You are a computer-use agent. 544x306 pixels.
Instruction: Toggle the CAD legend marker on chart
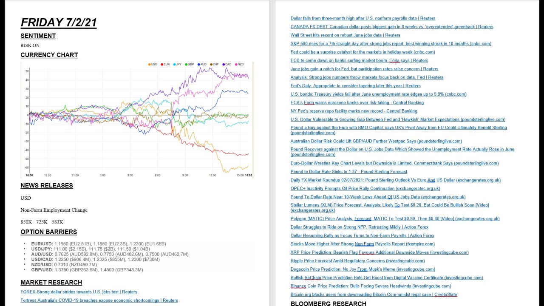(227, 64)
